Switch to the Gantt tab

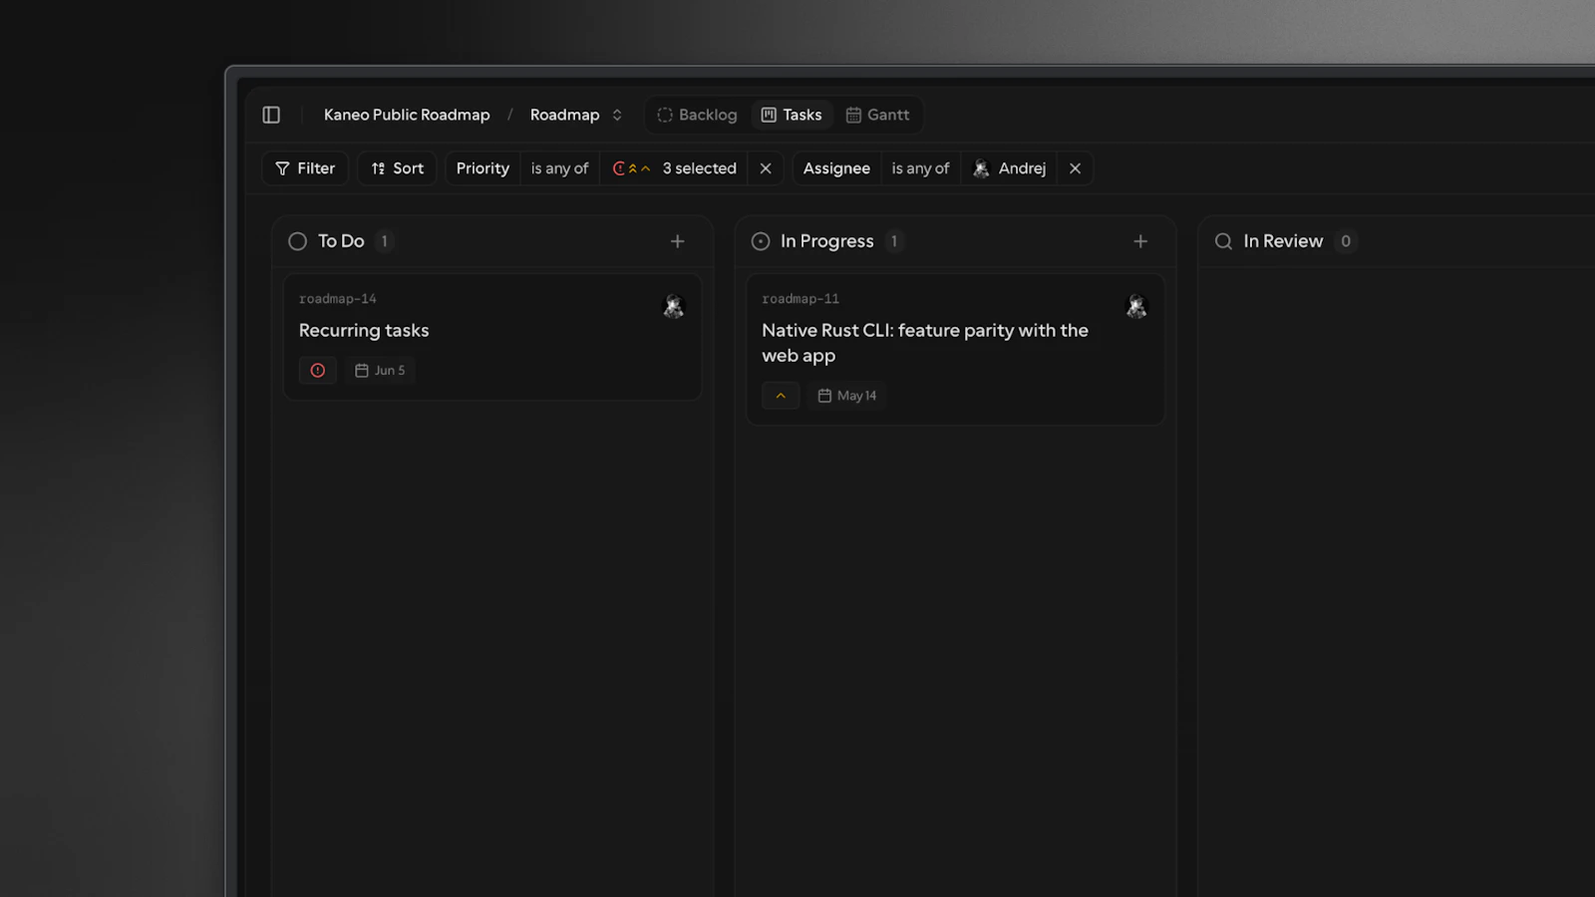coord(877,115)
